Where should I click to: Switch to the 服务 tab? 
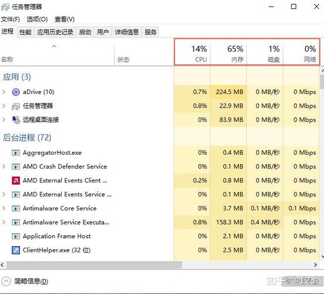151,32
